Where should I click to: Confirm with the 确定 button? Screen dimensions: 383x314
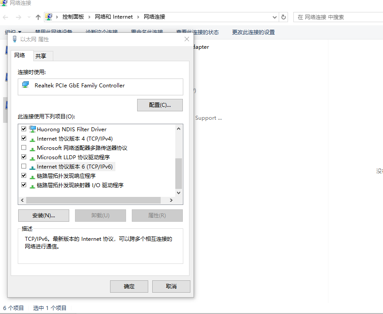129,287
